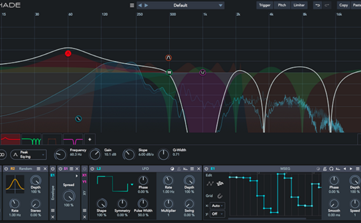Click the undo arrow icon
This screenshot has width=361, height=223.
click(x=318, y=5)
